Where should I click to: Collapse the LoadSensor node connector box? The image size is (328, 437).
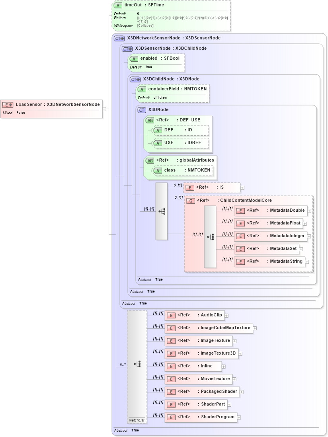pos(104,109)
